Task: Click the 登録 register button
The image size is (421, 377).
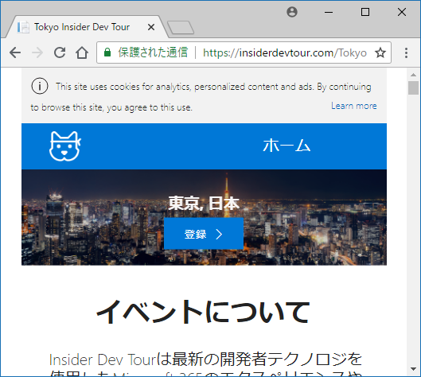Action: [x=204, y=234]
